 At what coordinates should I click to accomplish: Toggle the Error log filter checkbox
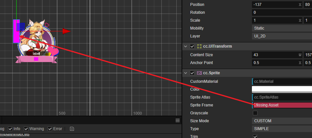50,129
